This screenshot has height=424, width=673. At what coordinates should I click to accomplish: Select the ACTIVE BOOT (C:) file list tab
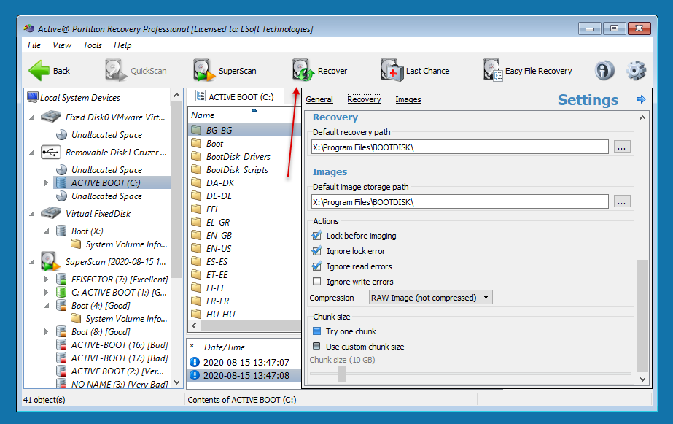click(x=236, y=97)
